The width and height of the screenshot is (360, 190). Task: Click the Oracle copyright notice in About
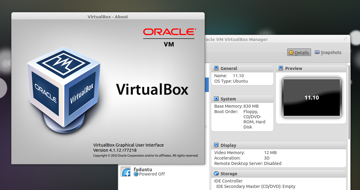[145, 156]
